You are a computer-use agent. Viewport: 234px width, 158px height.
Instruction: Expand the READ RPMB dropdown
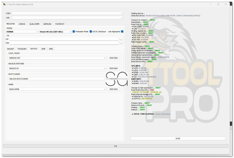click(57, 89)
